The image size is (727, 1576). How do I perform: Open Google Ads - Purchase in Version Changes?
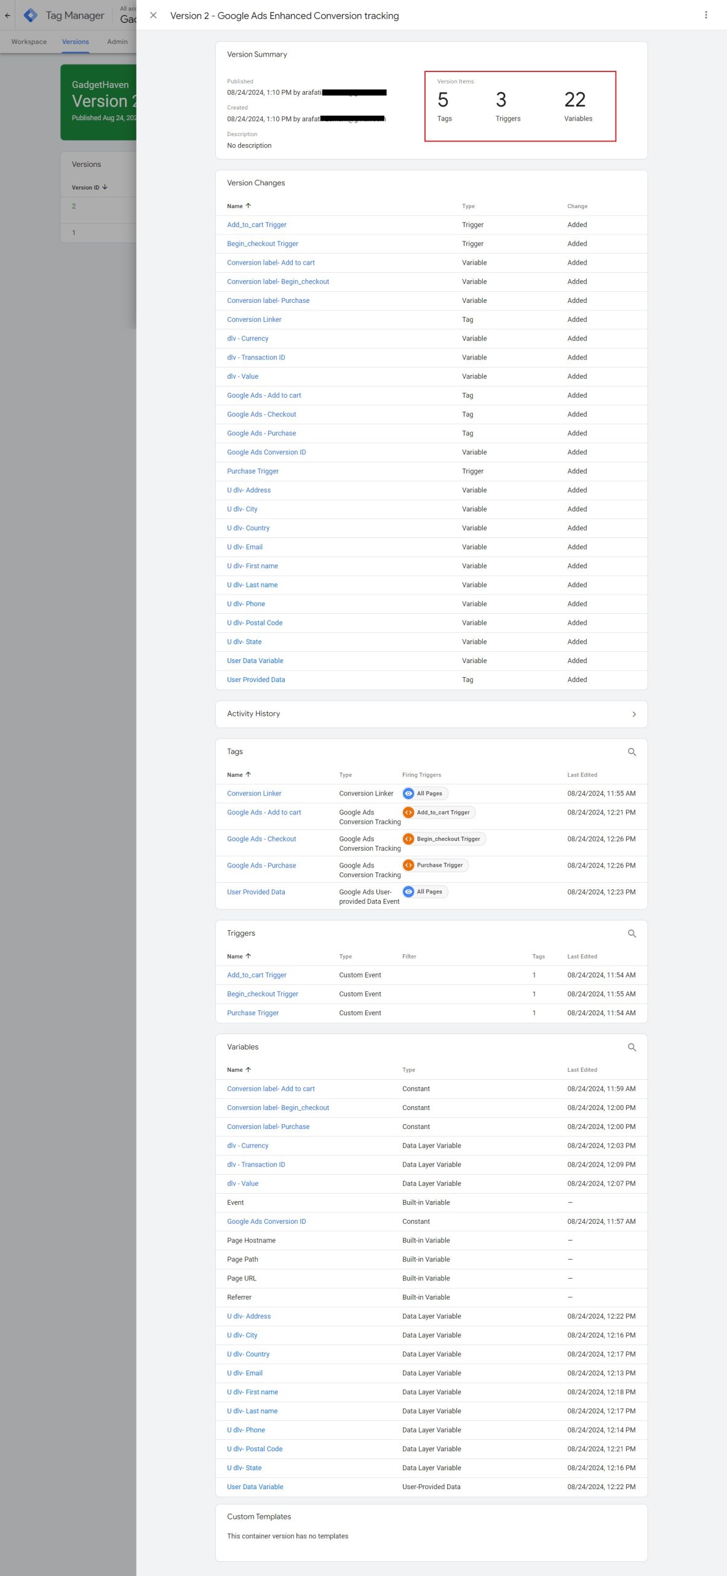coord(261,434)
